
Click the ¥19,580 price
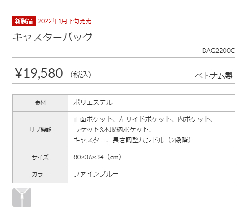coord(39,73)
